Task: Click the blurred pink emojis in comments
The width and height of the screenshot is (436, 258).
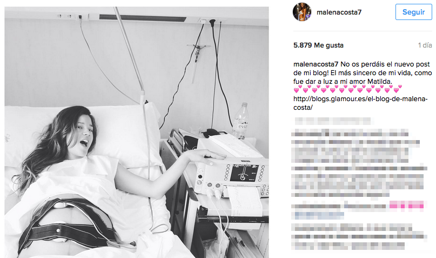Action: (406, 206)
